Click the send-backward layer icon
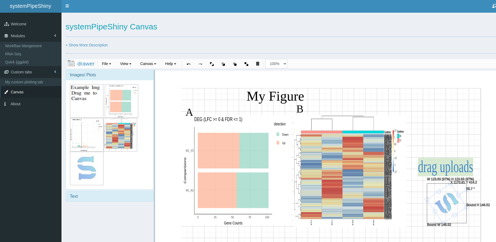Viewport: 496px width, 242px height. (235, 64)
